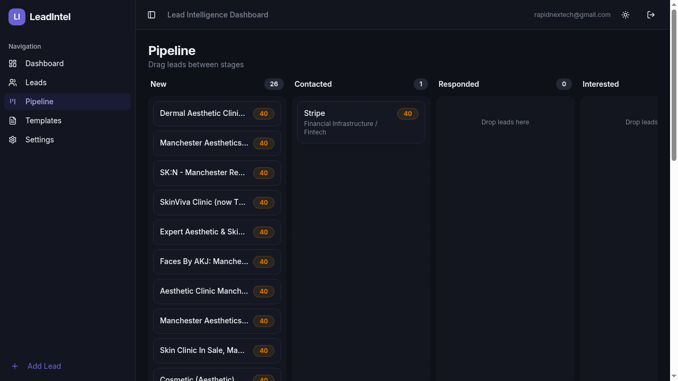Open the Stripe lead card

pyautogui.click(x=361, y=122)
